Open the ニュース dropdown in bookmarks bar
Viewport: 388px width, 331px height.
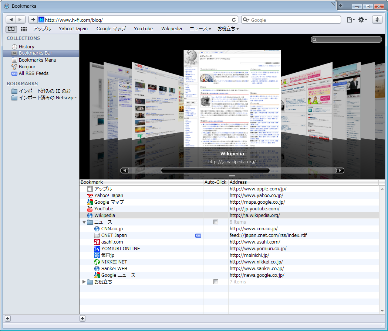point(200,29)
